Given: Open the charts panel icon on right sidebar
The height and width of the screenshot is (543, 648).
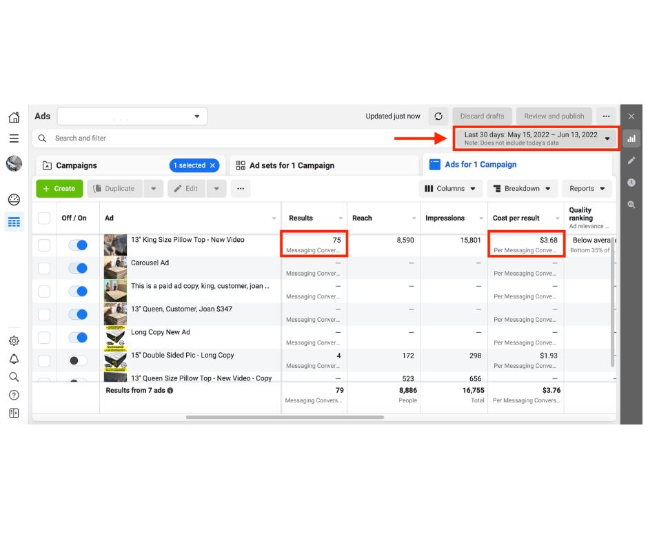Looking at the screenshot, I should 631,139.
